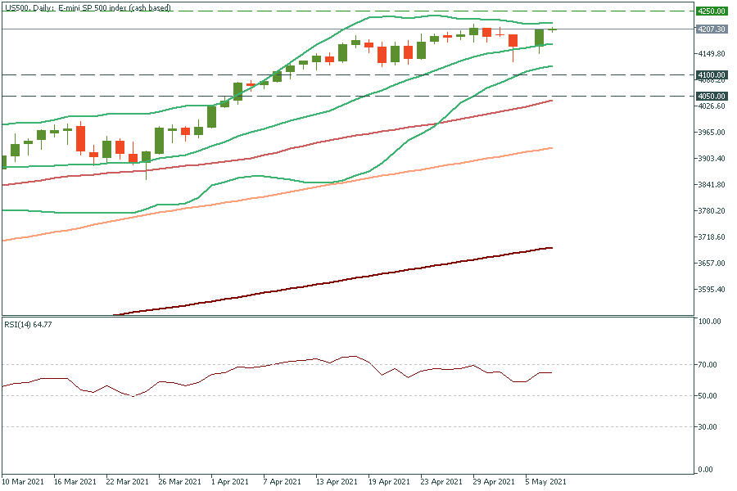Image resolution: width=737 pixels, height=491 pixels.
Task: Select the 1 Apr 2021 date label
Action: 230,482
